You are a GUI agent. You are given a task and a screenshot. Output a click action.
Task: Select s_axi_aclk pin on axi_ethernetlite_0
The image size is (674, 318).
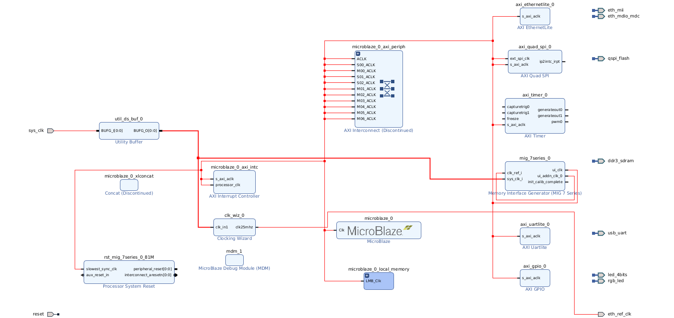click(x=531, y=17)
